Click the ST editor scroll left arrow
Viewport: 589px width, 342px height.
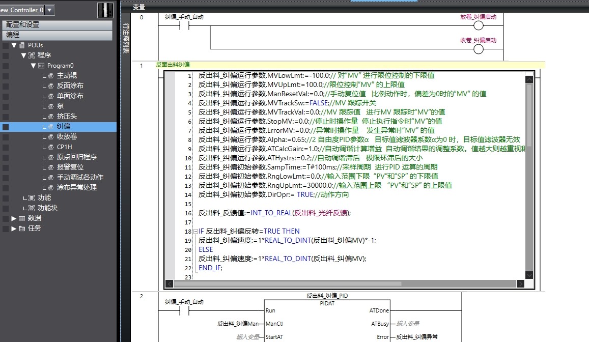[x=169, y=284]
